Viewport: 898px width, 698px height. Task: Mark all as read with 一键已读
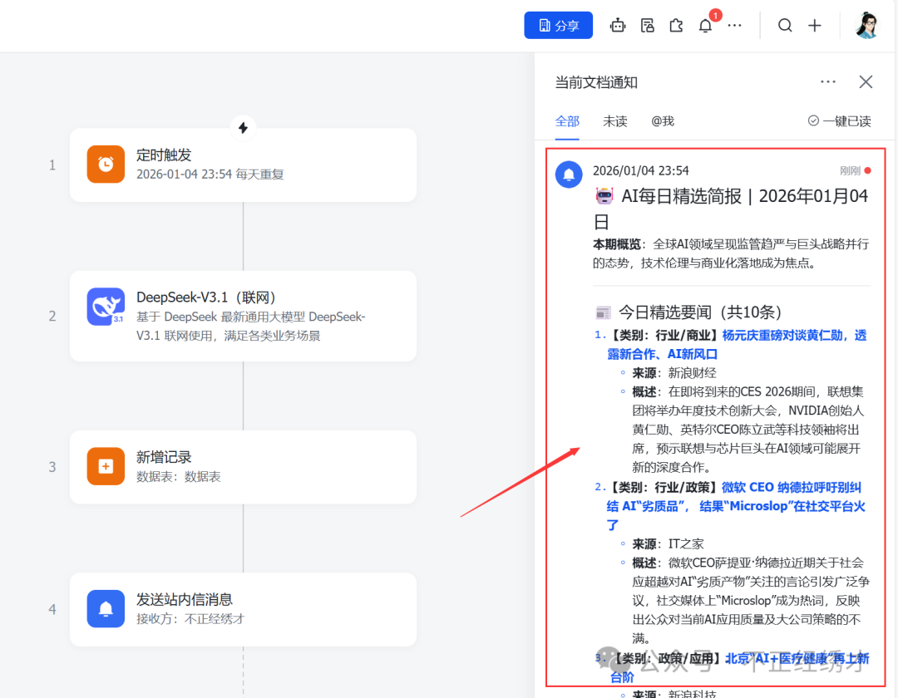click(x=839, y=121)
